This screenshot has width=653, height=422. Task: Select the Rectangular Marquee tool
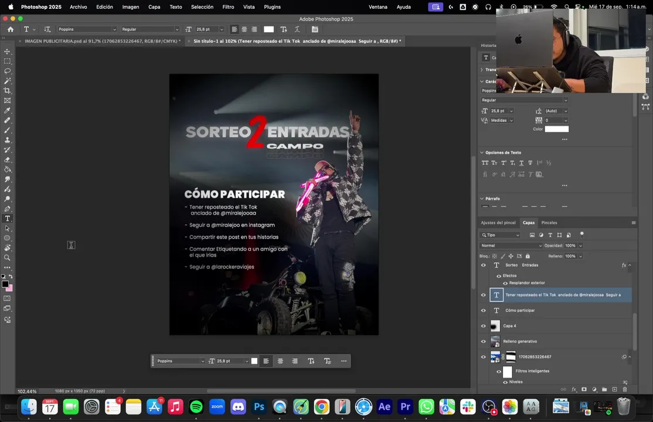coord(7,61)
